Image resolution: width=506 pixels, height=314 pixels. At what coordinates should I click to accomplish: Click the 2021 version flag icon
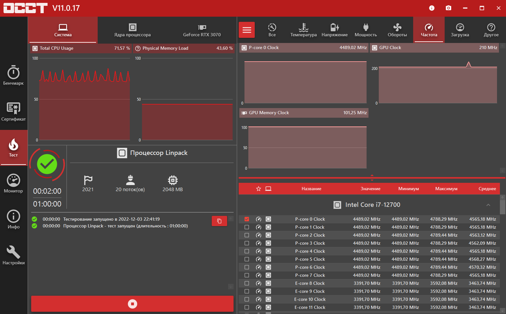[x=88, y=180]
